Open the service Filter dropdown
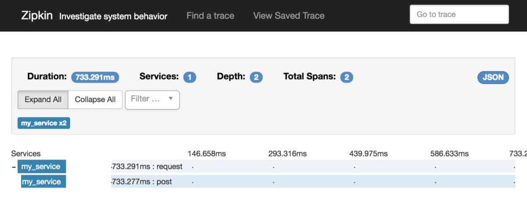 (152, 100)
